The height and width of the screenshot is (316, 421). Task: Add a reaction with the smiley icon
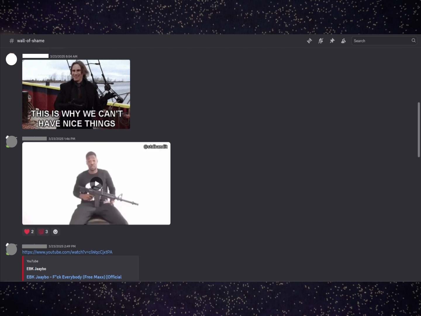tap(55, 232)
